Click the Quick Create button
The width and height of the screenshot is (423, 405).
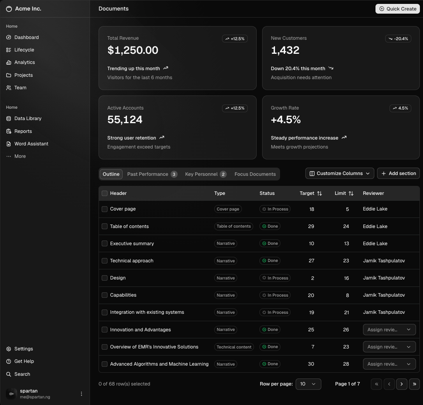point(397,9)
